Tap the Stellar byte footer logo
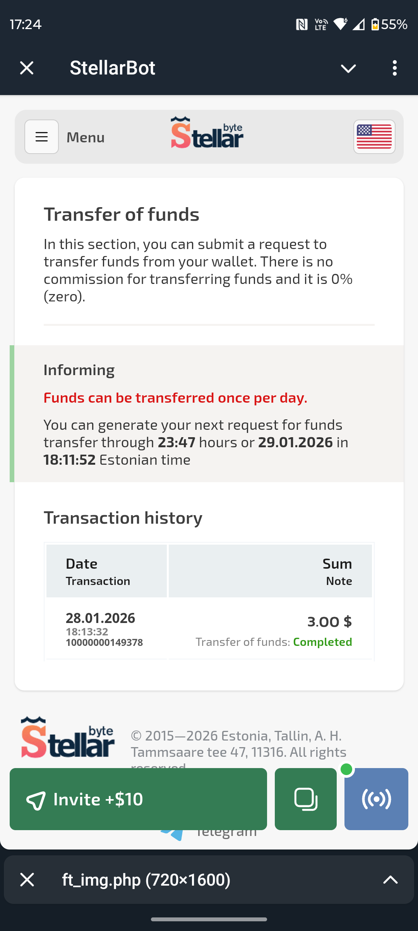 (68, 738)
